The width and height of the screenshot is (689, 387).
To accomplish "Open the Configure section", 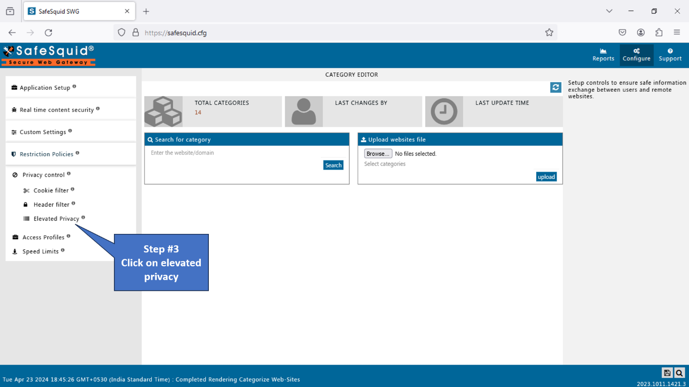I will (x=636, y=55).
